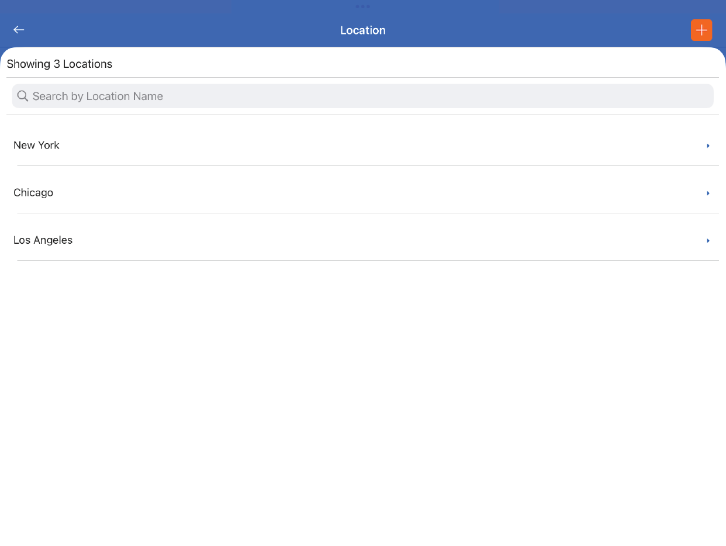The image size is (726, 546).
Task: Add a new location with plus button
Action: pyautogui.click(x=701, y=30)
